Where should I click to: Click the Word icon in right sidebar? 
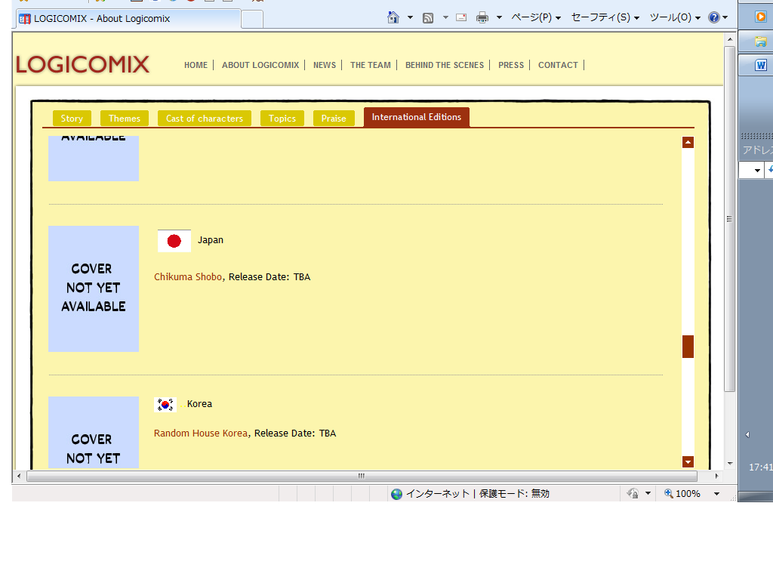[x=761, y=65]
